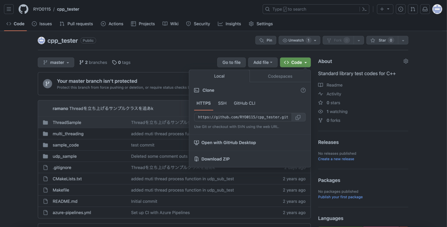Open the README.md file
Viewport: 447px width, 227px height.
coord(65,201)
